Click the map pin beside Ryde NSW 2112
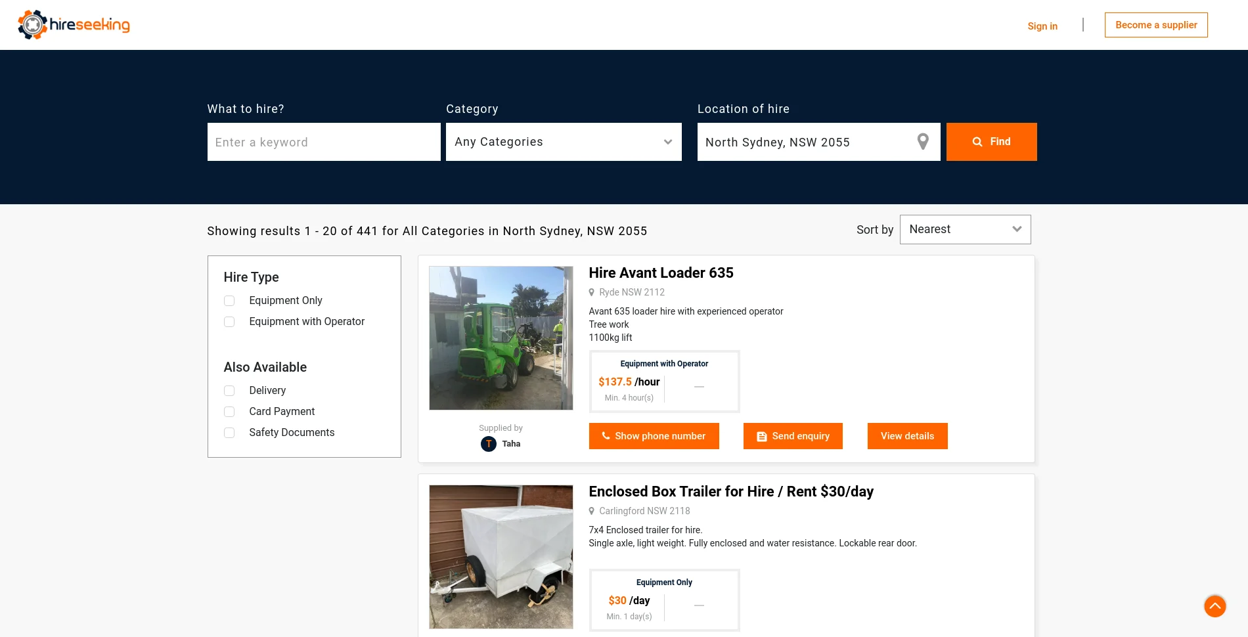 click(x=592, y=293)
